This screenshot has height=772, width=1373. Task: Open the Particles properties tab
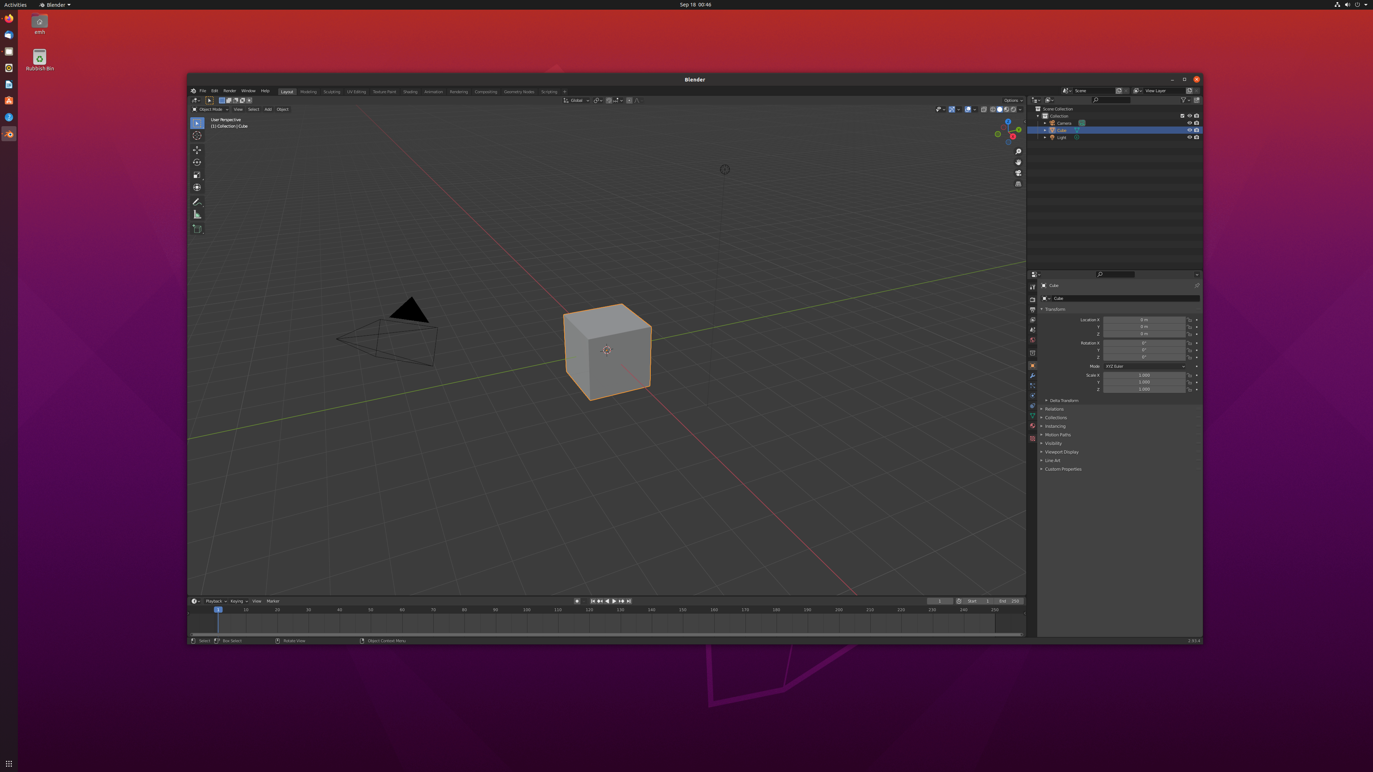point(1032,386)
